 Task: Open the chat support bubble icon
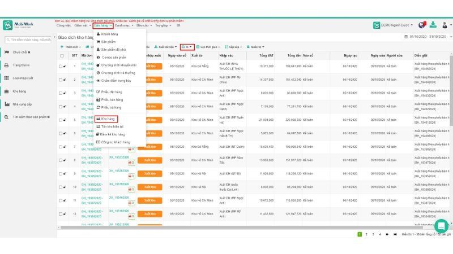coord(441,226)
